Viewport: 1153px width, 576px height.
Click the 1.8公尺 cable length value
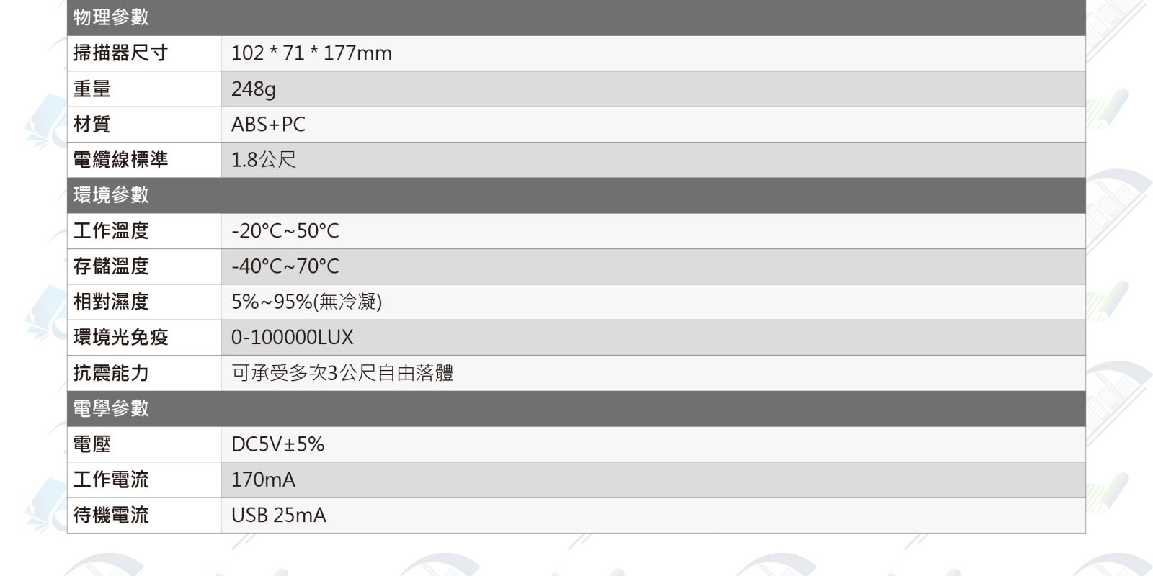click(263, 160)
